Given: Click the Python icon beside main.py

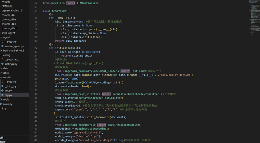Looking at the screenshot, I should (1, 104).
